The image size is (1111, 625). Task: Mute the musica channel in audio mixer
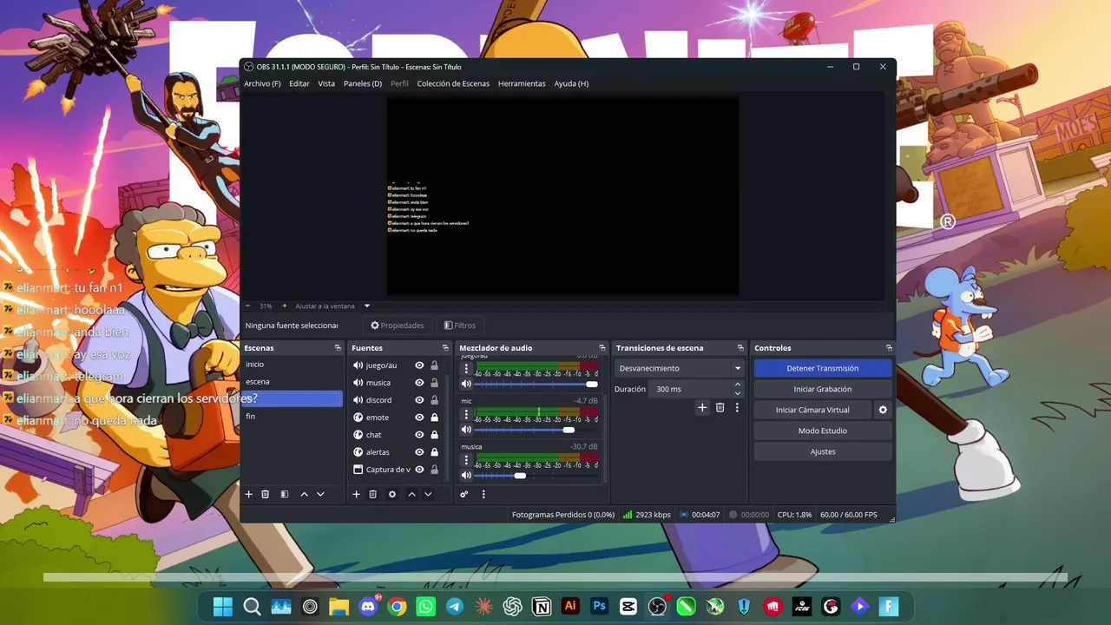click(466, 476)
